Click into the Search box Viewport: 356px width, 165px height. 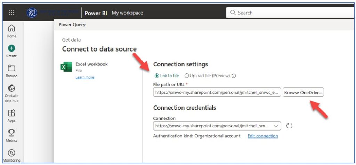tap(291, 13)
